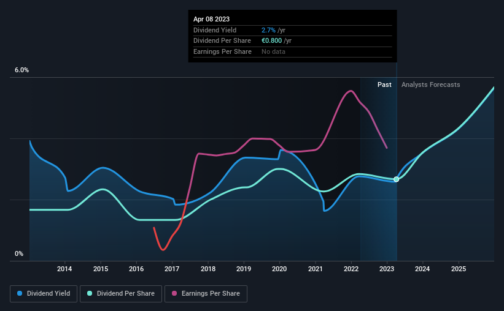Click the 2023 x-axis label
The height and width of the screenshot is (311, 504).
pyautogui.click(x=387, y=269)
